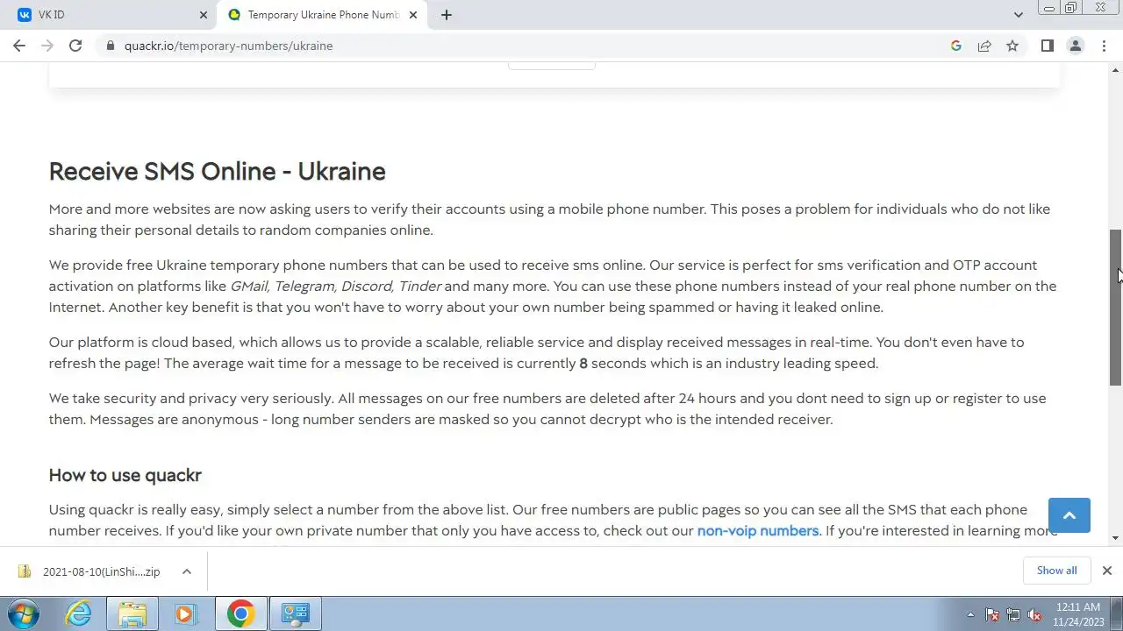
Task: Open a new browser tab
Action: 447,15
